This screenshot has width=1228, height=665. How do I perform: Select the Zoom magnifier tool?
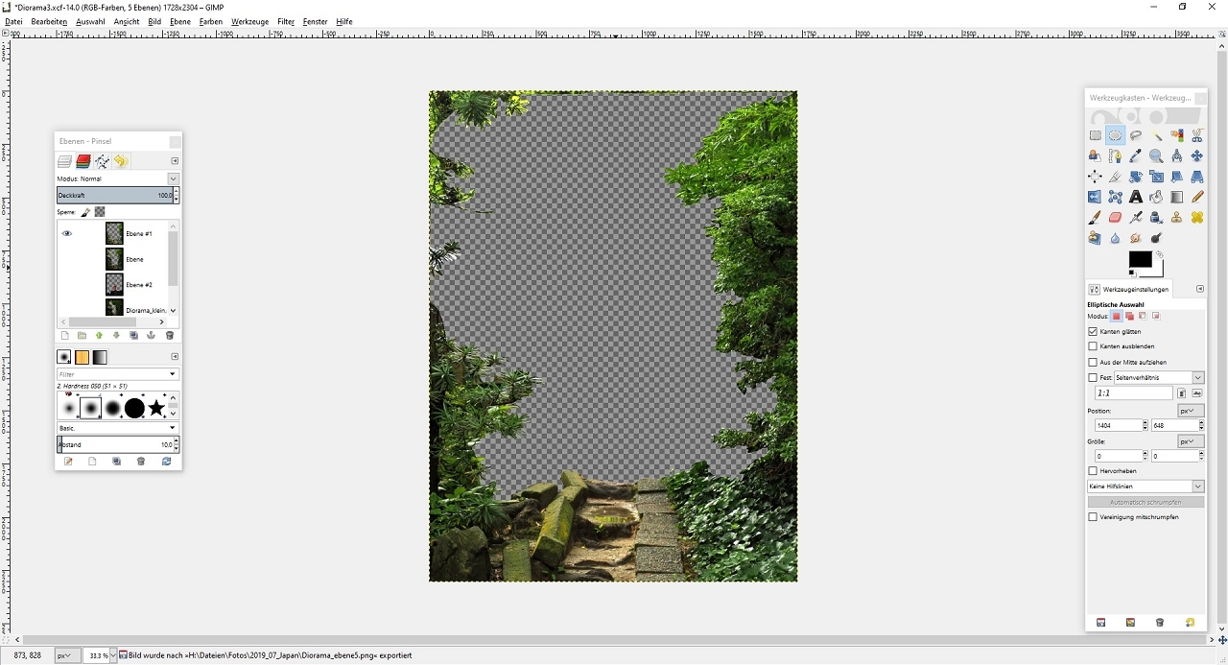pyautogui.click(x=1157, y=155)
